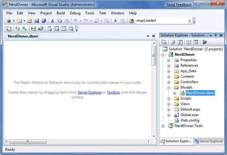Collapse the NerdDinner project node
Viewport: 227px width, 155px height.
[x=163, y=55]
